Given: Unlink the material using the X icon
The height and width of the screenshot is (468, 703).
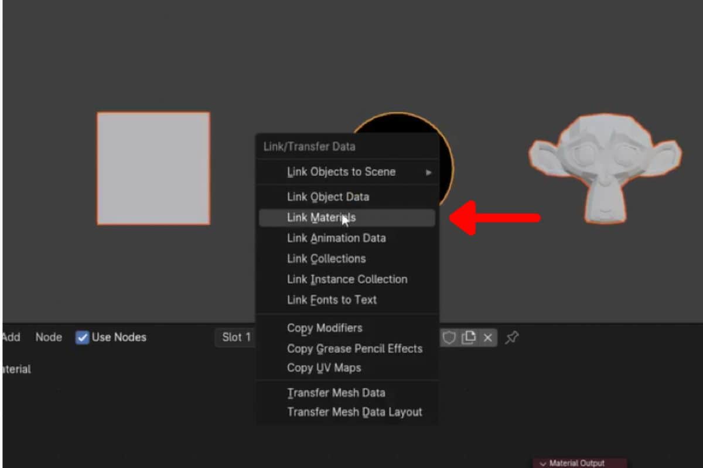Looking at the screenshot, I should 488,337.
